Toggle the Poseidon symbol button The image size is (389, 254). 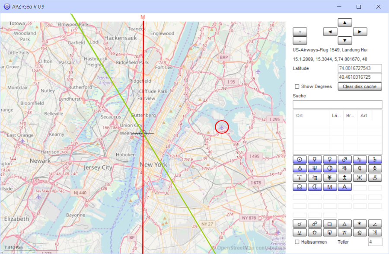point(360,178)
